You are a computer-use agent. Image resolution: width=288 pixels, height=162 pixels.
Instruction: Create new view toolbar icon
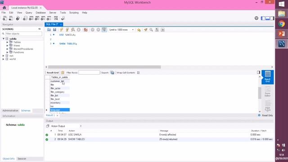tap(37, 18)
